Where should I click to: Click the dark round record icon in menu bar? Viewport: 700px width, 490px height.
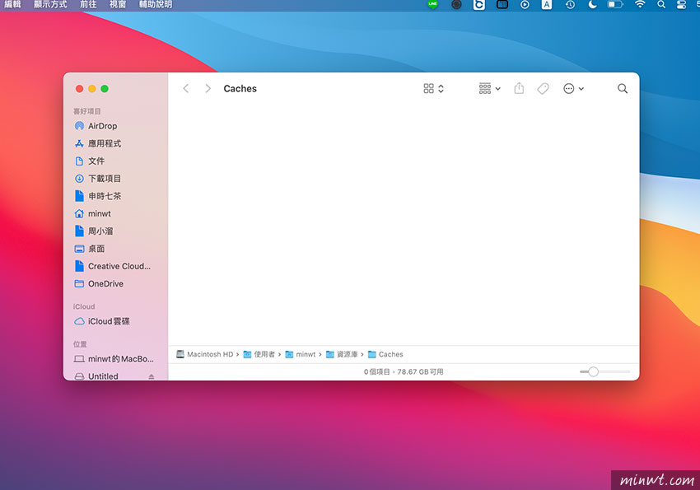[456, 4]
